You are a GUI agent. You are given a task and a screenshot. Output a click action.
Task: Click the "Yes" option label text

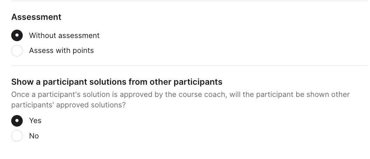tap(35, 121)
